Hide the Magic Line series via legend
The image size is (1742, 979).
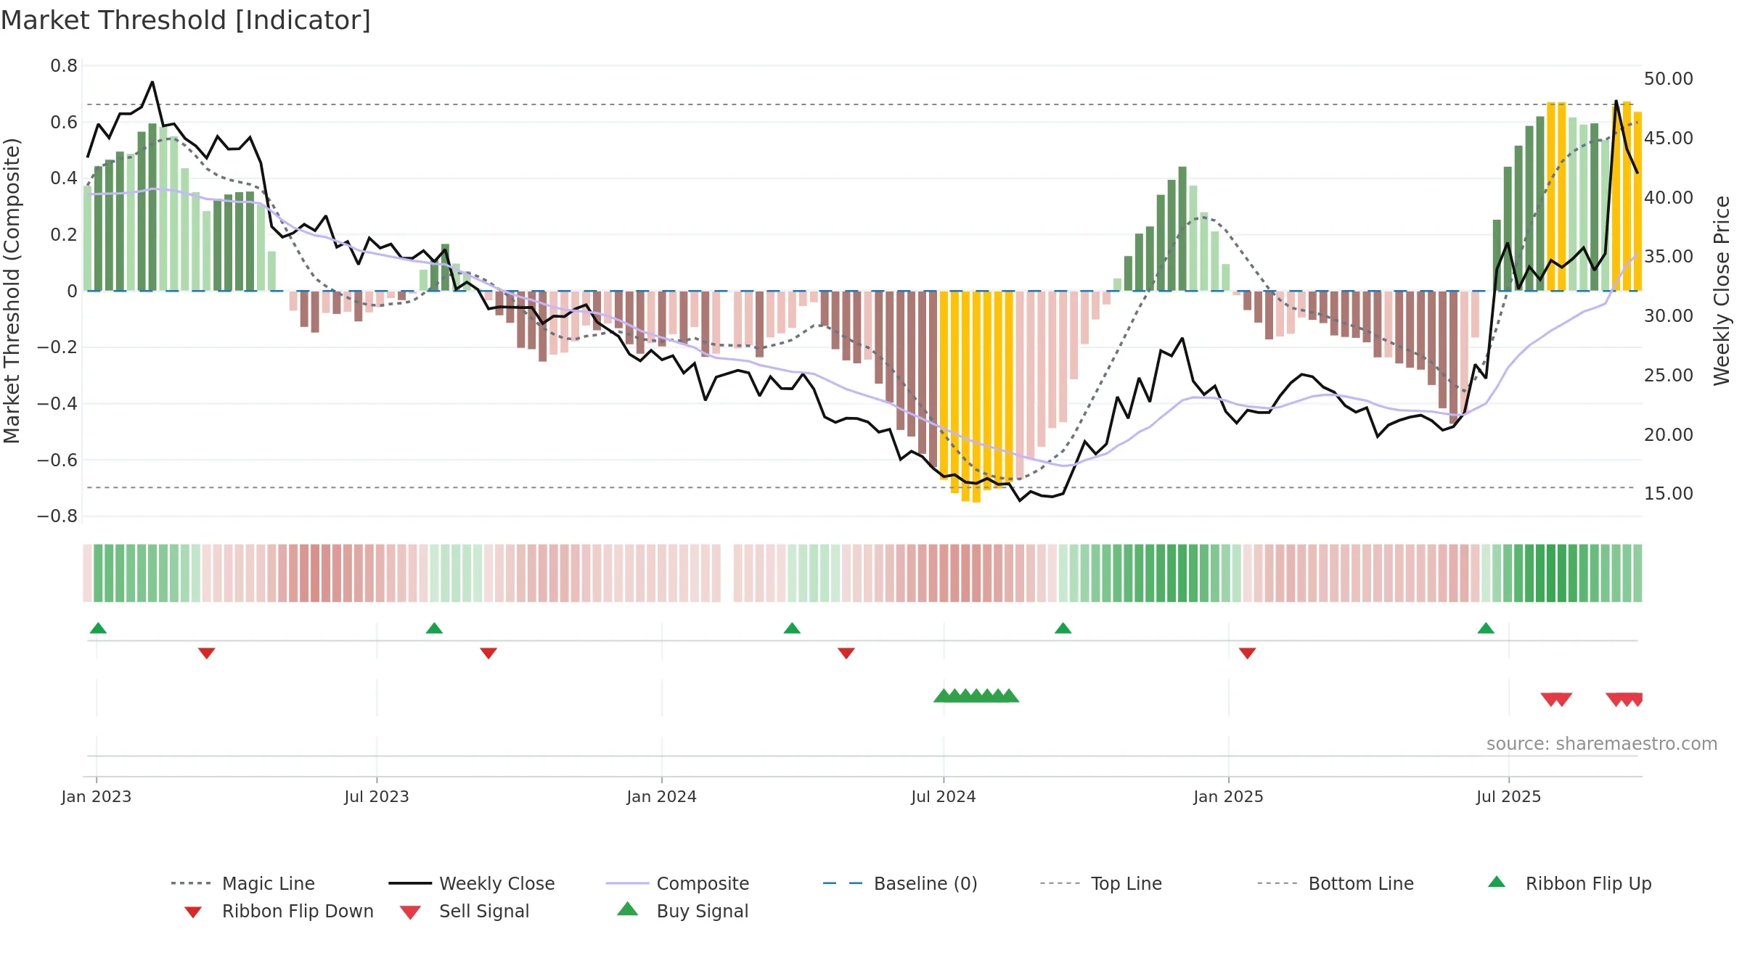[243, 883]
